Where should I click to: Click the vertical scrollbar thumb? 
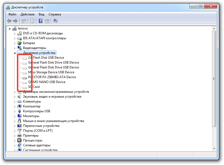214,79
